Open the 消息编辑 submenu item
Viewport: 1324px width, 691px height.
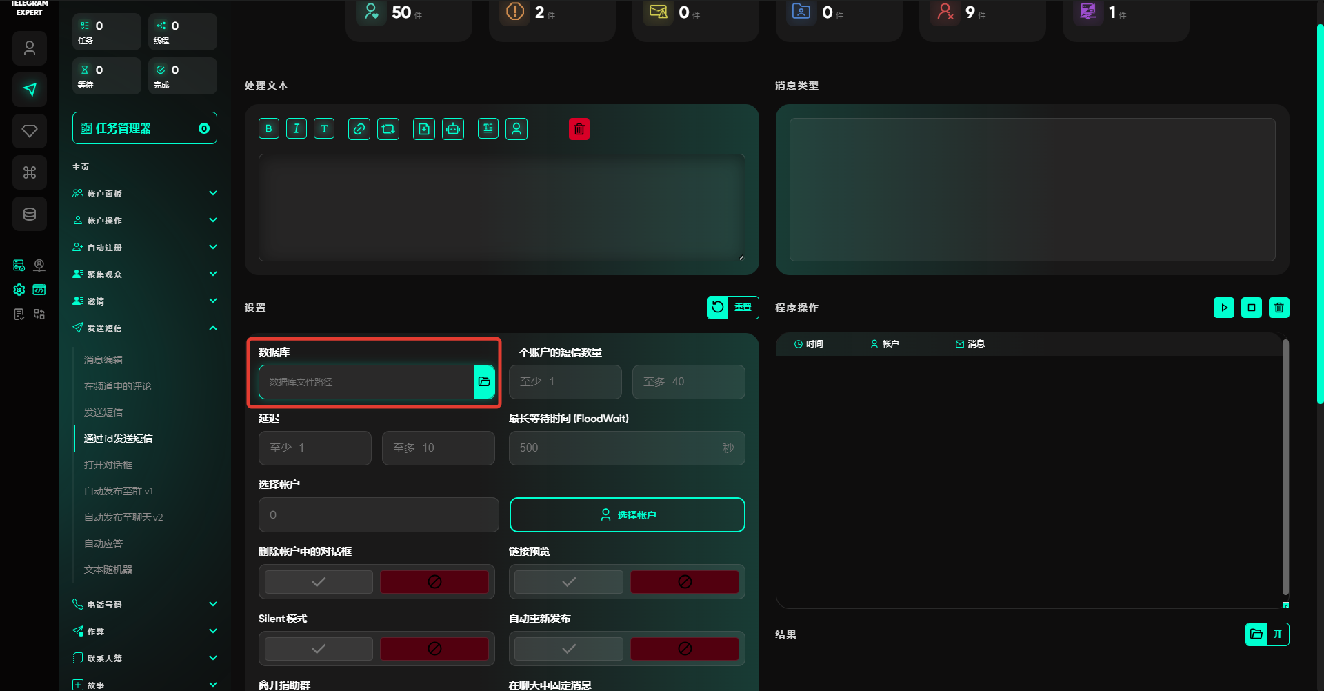point(103,360)
